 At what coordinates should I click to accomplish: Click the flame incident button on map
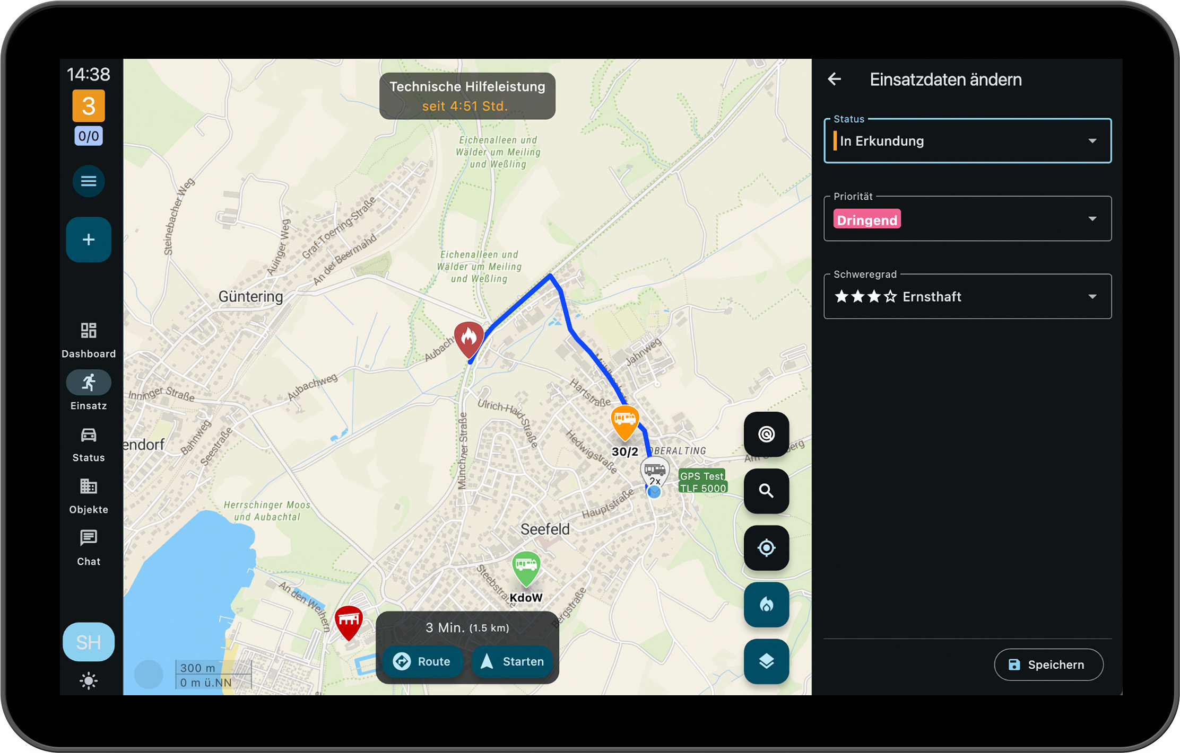tap(766, 604)
